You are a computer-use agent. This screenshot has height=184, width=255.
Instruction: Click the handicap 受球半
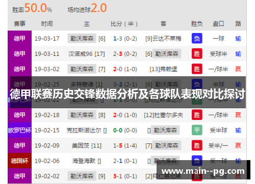point(219,54)
